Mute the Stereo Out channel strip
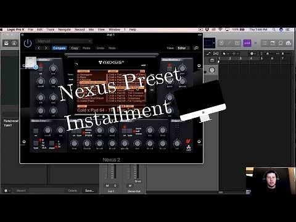Image resolution: width=296 pixels, height=222 pixels. click(x=130, y=186)
